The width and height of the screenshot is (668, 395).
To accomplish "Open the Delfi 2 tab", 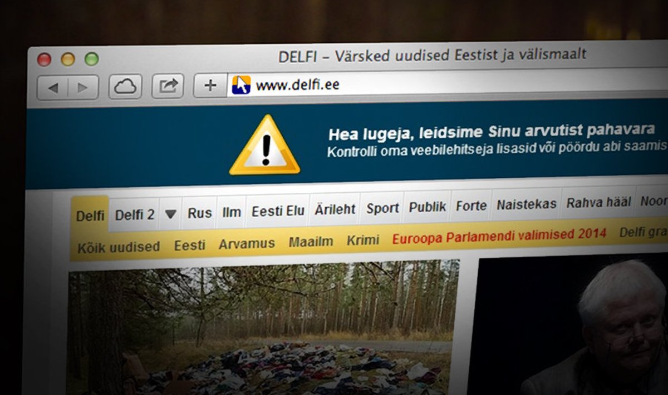I will [x=135, y=214].
